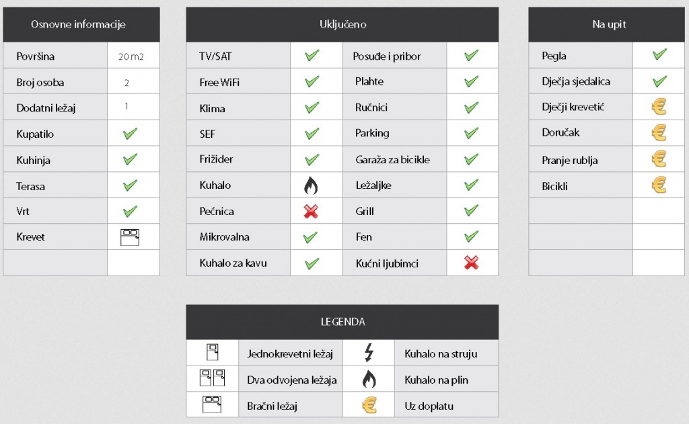Viewport: 689px width, 424px height.
Task: Click the green checkmark beside Kupatilo
Action: pos(131,134)
